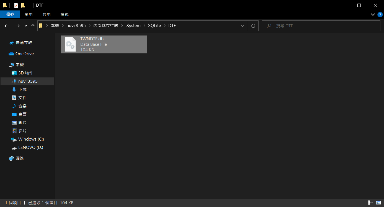The height and width of the screenshot is (207, 384).
Task: Select nuvi 3595 device in sidebar
Action: 28,81
